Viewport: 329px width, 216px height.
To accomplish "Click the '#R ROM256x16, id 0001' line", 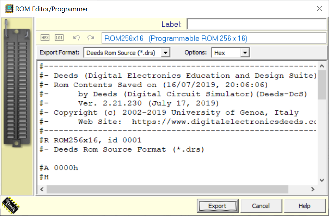I will pyautogui.click(x=91, y=140).
